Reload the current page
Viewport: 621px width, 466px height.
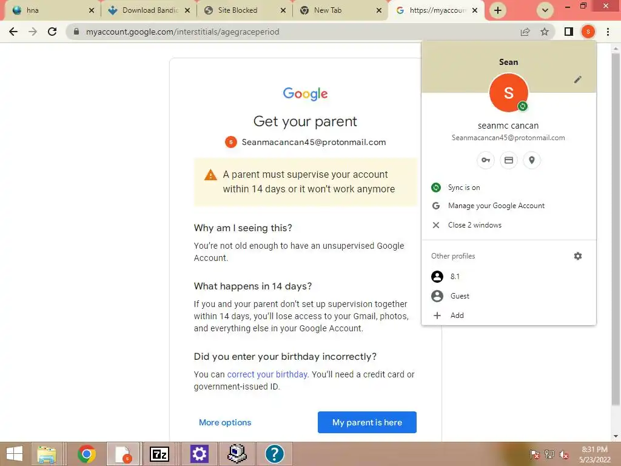click(52, 32)
